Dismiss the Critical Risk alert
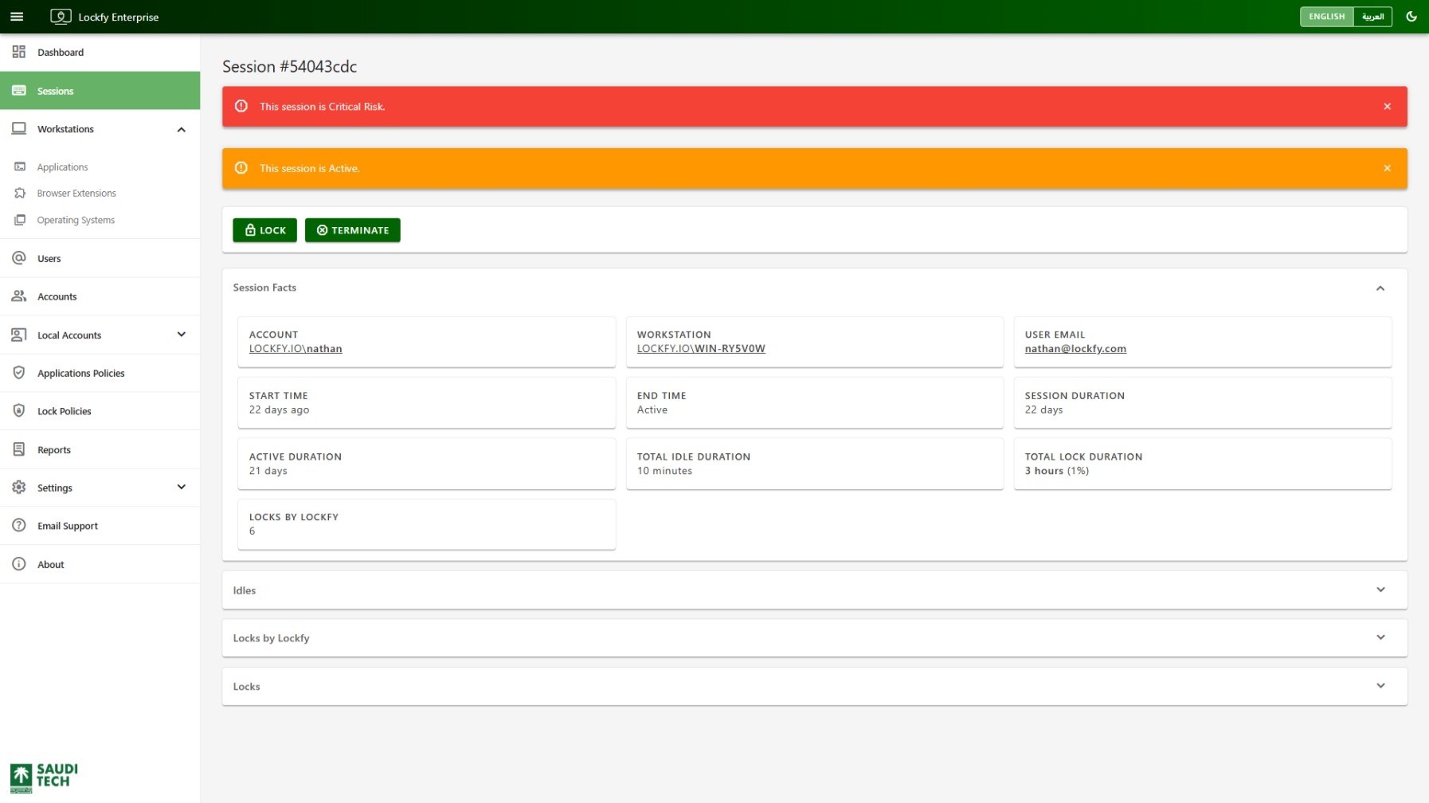1429x803 pixels. coord(1387,107)
